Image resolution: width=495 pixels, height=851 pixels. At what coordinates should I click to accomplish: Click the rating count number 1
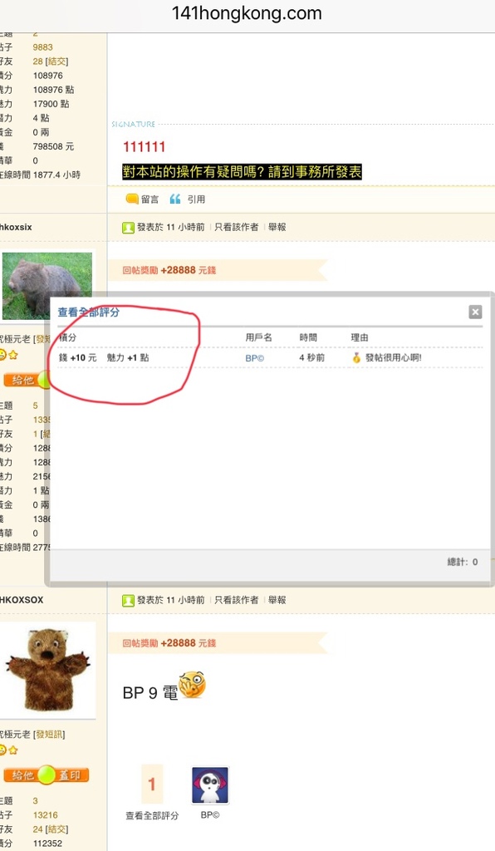click(x=152, y=784)
